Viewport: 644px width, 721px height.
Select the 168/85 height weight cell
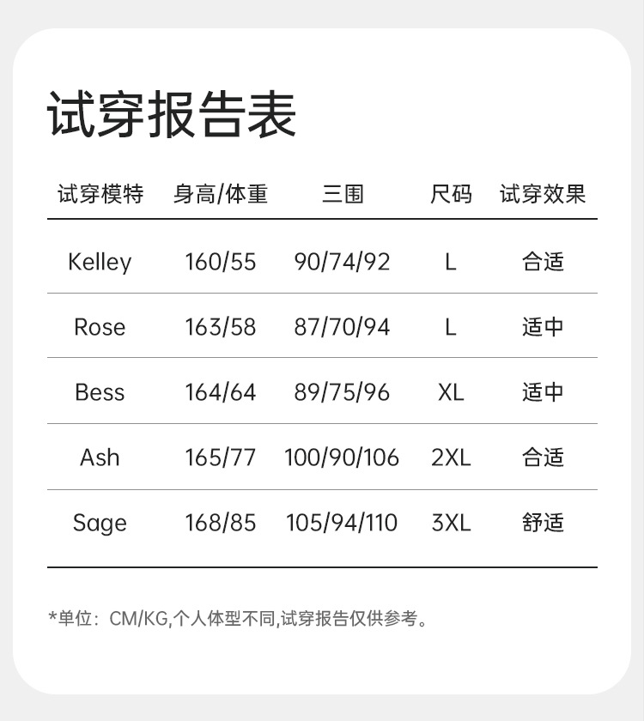(x=221, y=523)
